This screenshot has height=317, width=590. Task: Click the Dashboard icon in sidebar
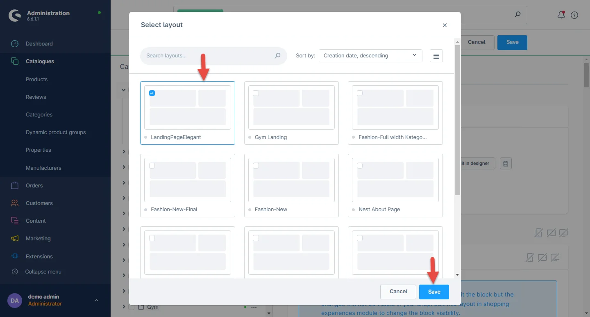point(15,44)
